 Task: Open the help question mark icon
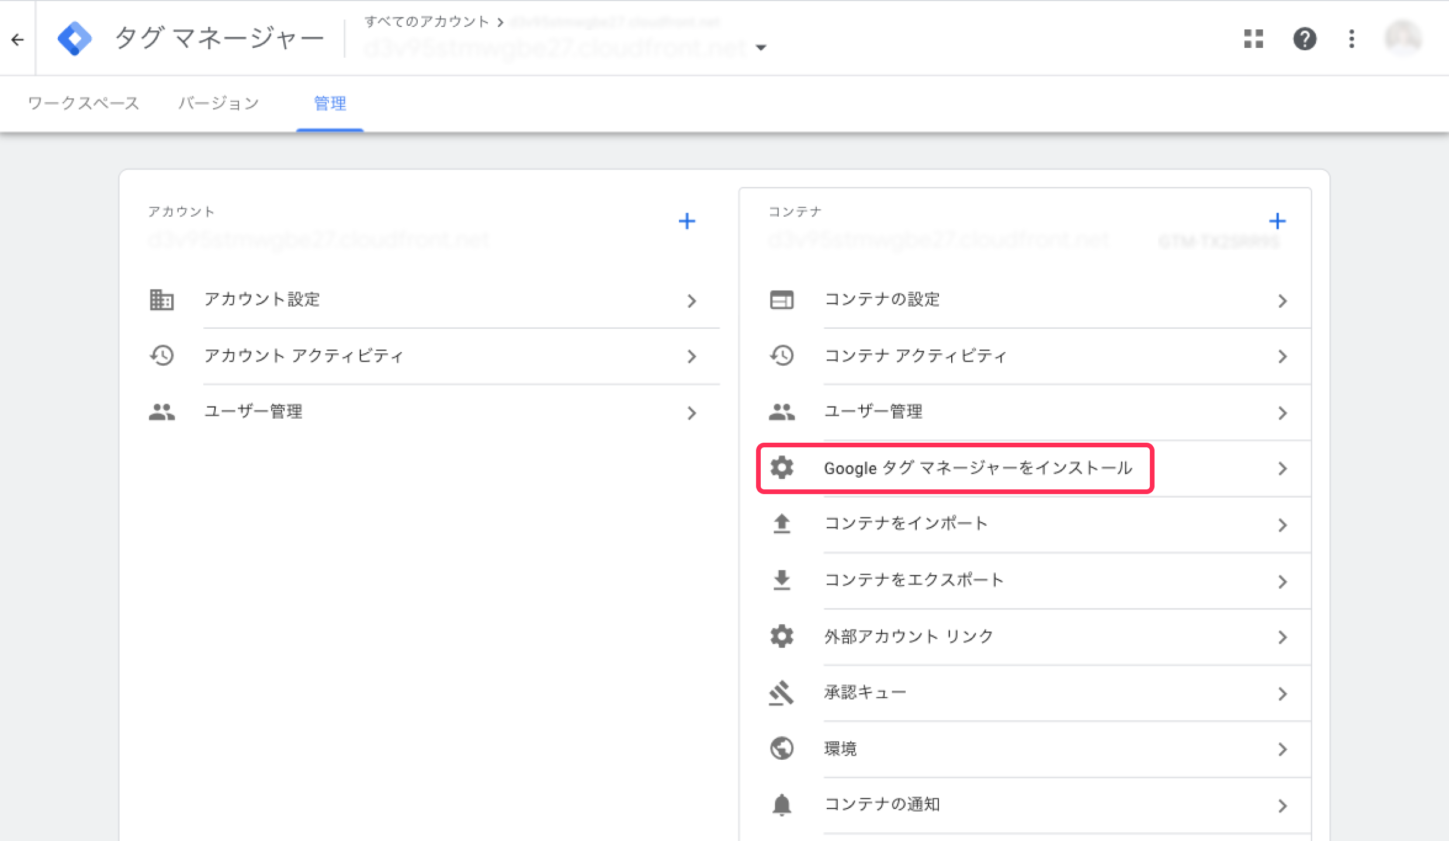pos(1304,39)
